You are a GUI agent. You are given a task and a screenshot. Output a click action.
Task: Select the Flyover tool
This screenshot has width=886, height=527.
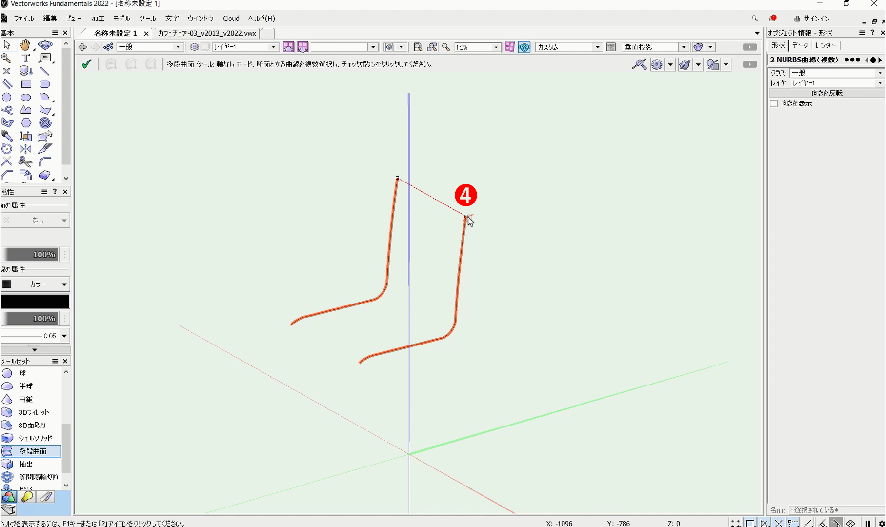point(45,45)
